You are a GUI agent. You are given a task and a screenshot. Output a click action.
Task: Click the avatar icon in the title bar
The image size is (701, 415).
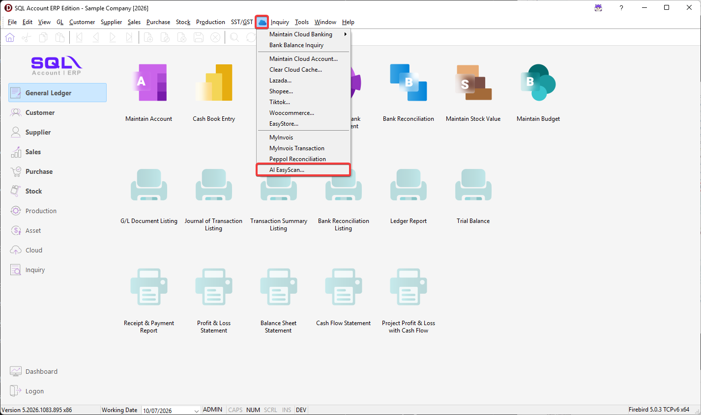pos(598,8)
